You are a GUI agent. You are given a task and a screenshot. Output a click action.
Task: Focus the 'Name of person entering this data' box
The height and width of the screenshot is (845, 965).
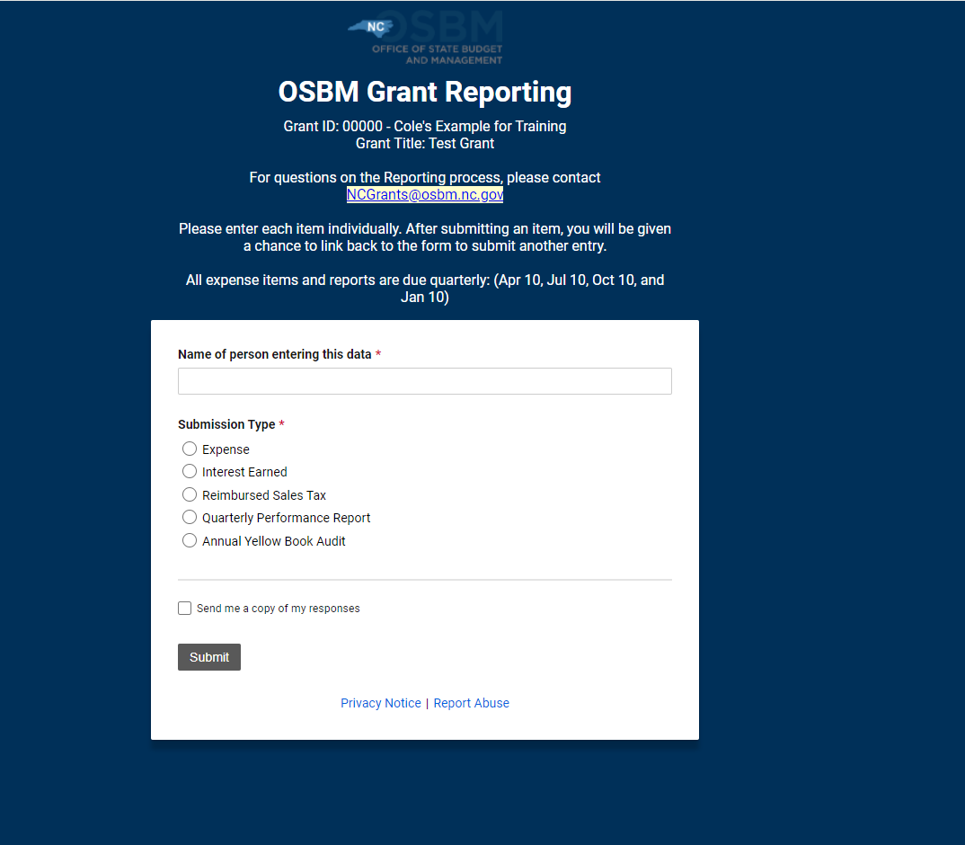tap(424, 381)
